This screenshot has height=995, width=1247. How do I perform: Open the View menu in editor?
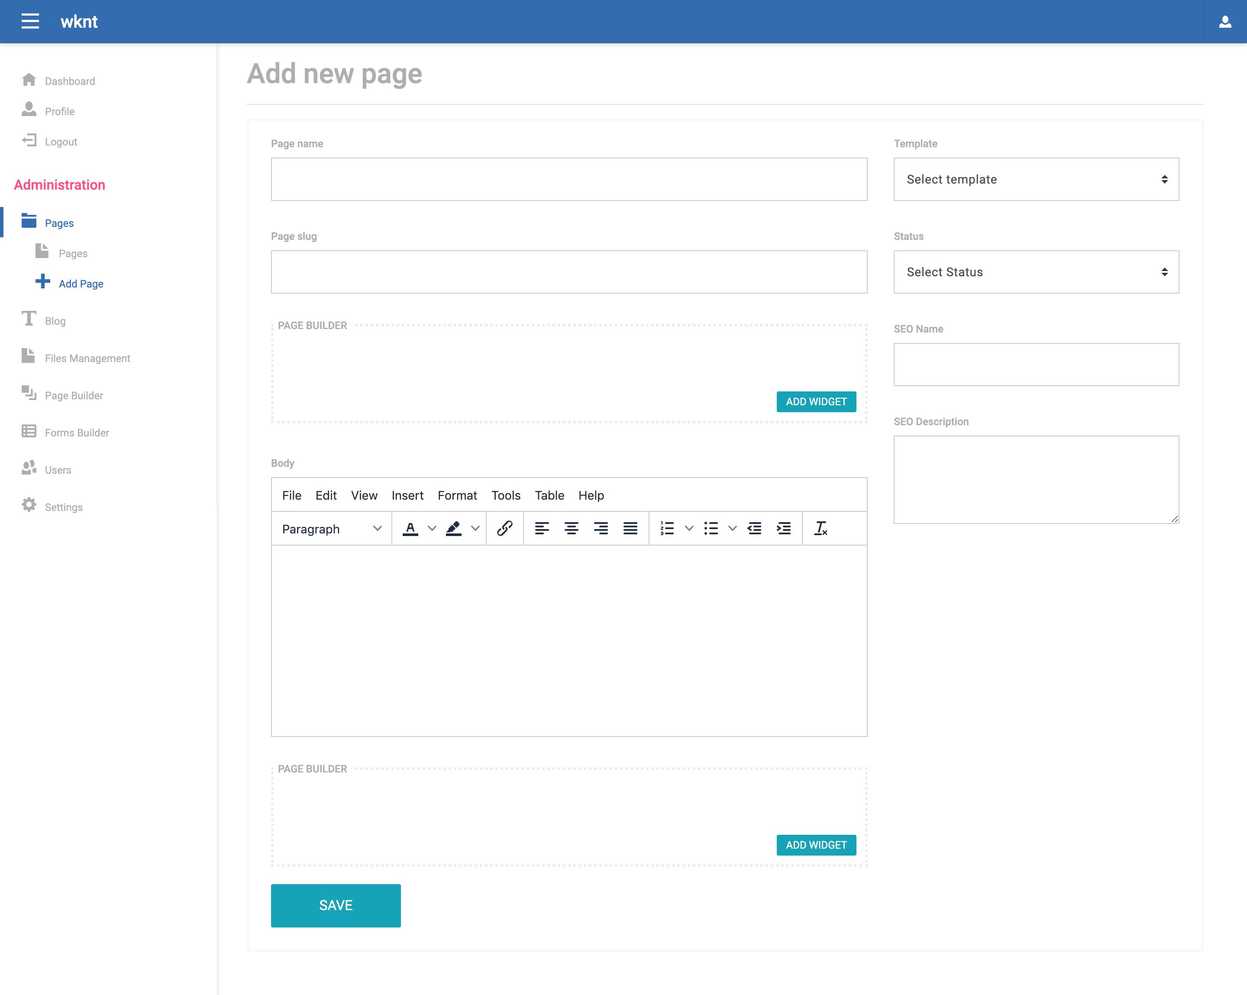[365, 495]
